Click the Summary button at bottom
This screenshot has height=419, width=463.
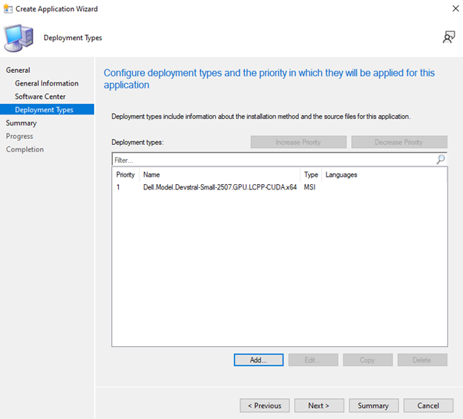(x=373, y=406)
